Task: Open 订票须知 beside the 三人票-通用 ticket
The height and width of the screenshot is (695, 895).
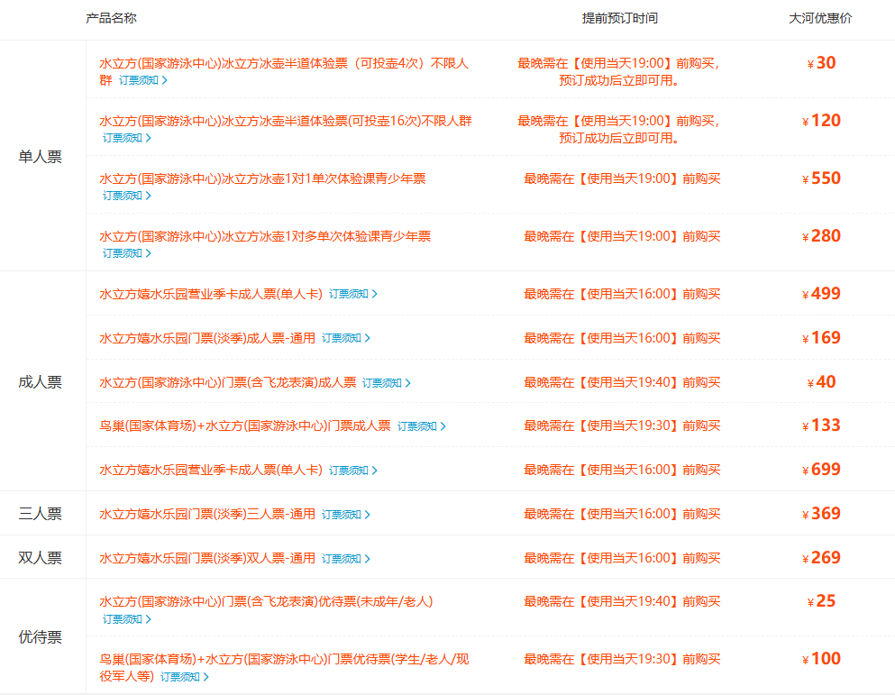Action: [x=346, y=515]
